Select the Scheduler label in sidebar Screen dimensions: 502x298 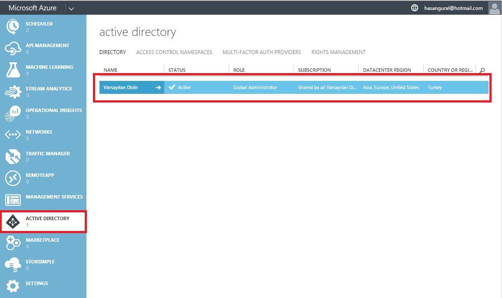[x=39, y=24]
